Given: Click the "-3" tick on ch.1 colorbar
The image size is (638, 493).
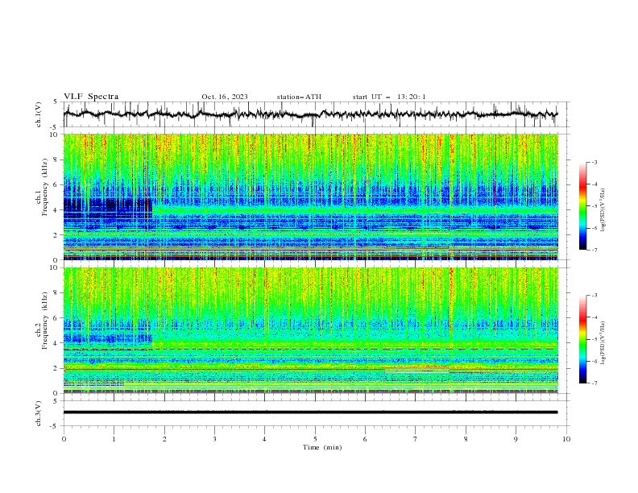Looking at the screenshot, I should tap(594, 162).
